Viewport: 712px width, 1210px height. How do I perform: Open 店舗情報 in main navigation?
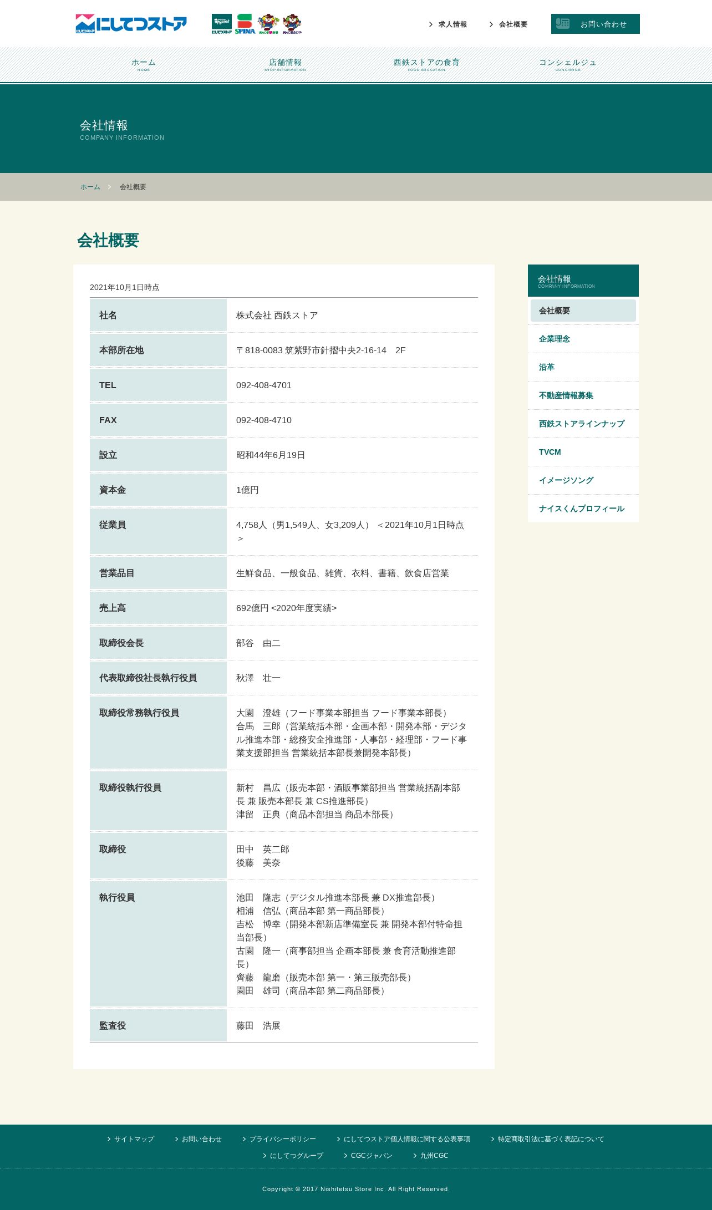(x=285, y=64)
